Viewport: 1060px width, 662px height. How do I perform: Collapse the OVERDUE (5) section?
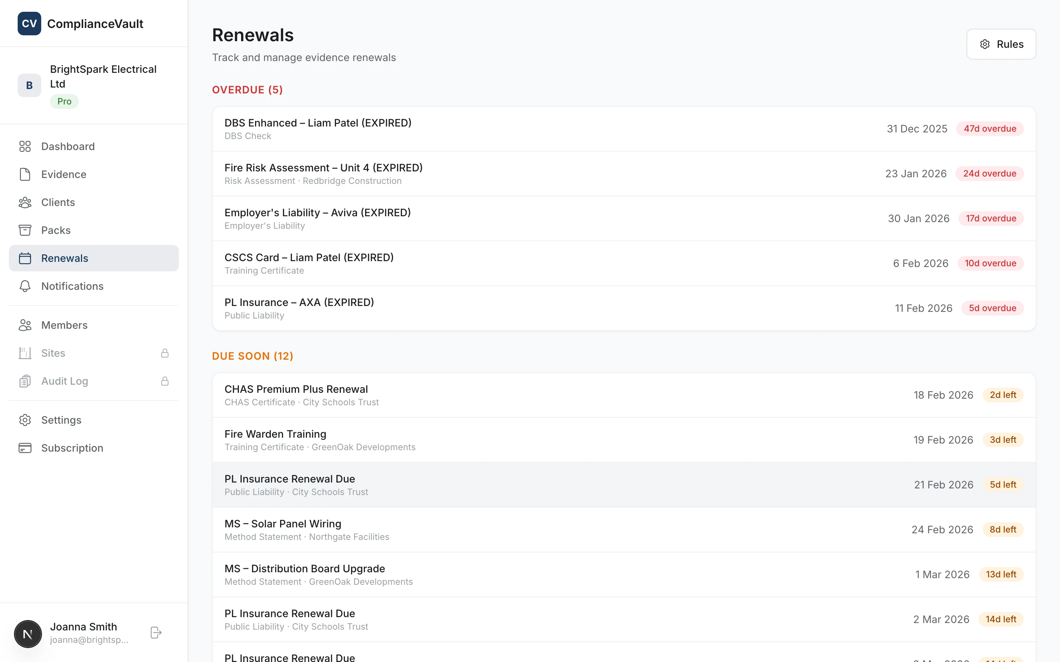pyautogui.click(x=247, y=89)
